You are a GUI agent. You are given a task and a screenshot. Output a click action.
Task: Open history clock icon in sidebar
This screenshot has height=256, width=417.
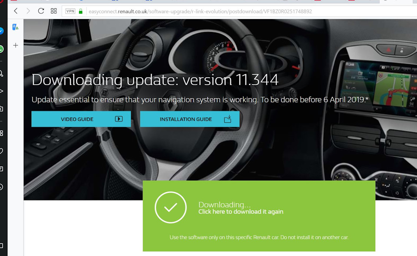pos(1,187)
